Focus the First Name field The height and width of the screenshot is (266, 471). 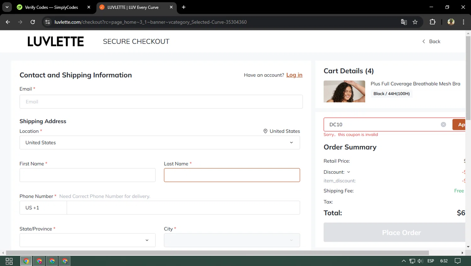(87, 175)
